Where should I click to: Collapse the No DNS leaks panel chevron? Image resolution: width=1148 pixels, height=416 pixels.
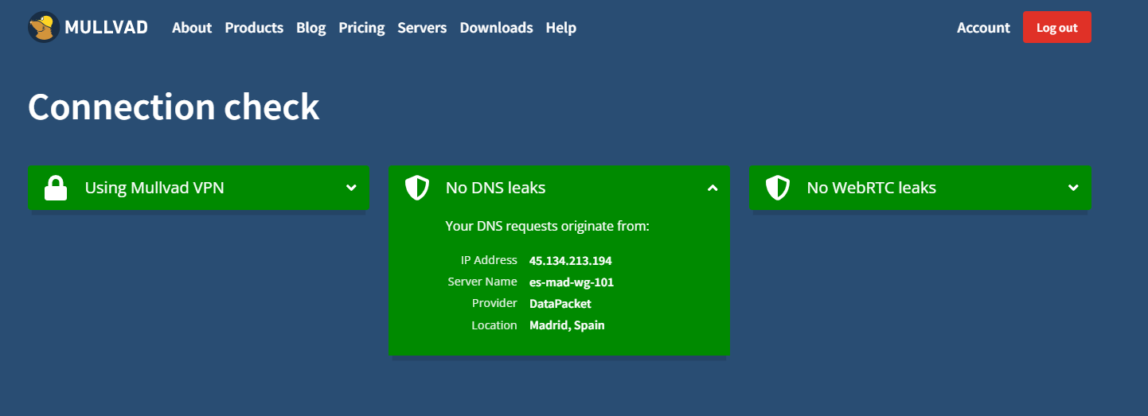(713, 188)
